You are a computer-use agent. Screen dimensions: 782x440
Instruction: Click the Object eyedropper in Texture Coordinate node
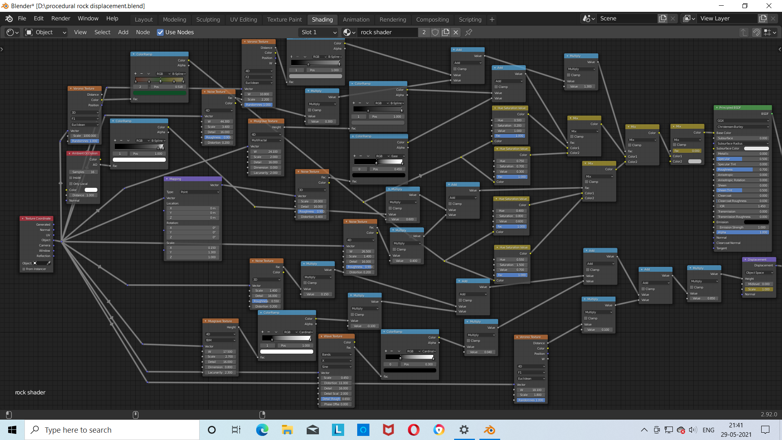(49, 263)
